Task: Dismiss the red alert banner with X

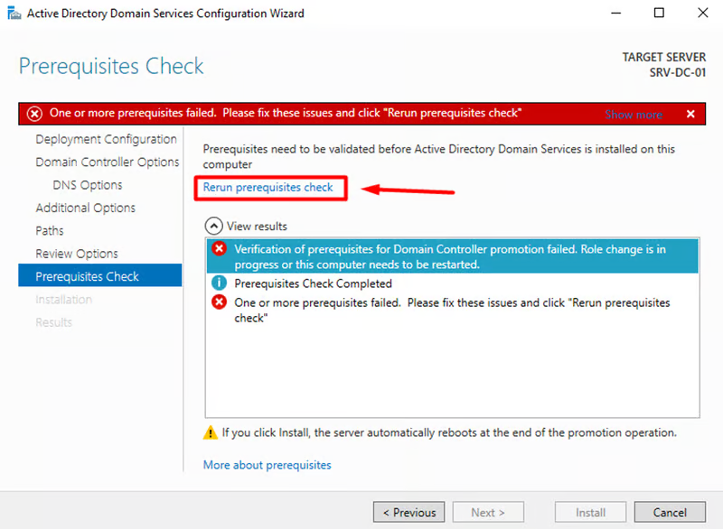Action: (690, 114)
